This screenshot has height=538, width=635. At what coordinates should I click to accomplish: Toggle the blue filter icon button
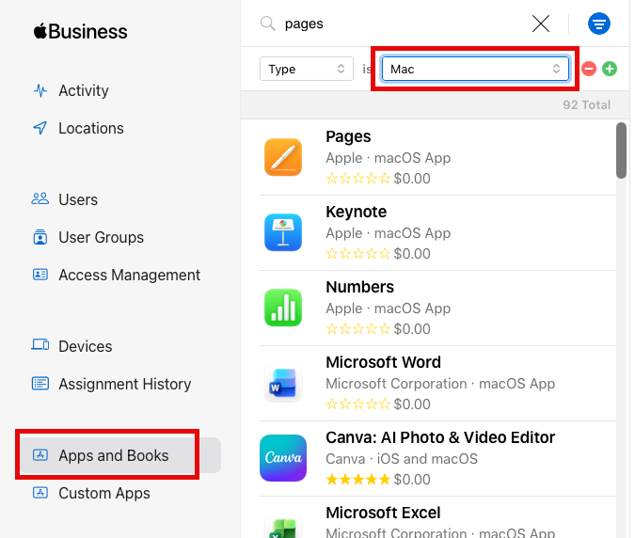point(598,24)
